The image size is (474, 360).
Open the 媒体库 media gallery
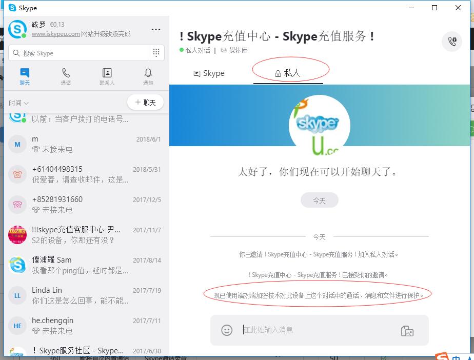pos(234,50)
